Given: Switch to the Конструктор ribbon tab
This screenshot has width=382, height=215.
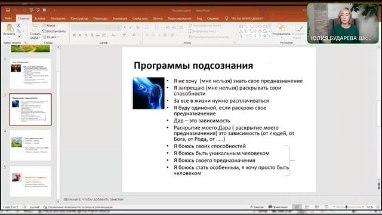Looking at the screenshot, I should tap(79, 19).
